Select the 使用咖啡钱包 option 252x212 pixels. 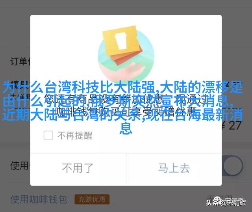click(39, 199)
